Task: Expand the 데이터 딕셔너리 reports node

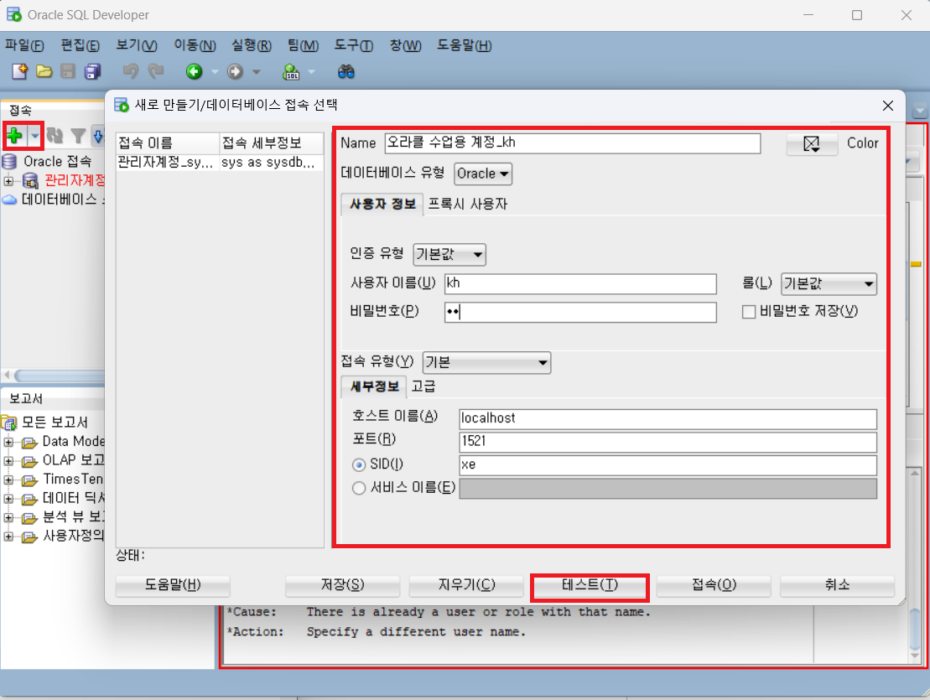Action: [9, 499]
